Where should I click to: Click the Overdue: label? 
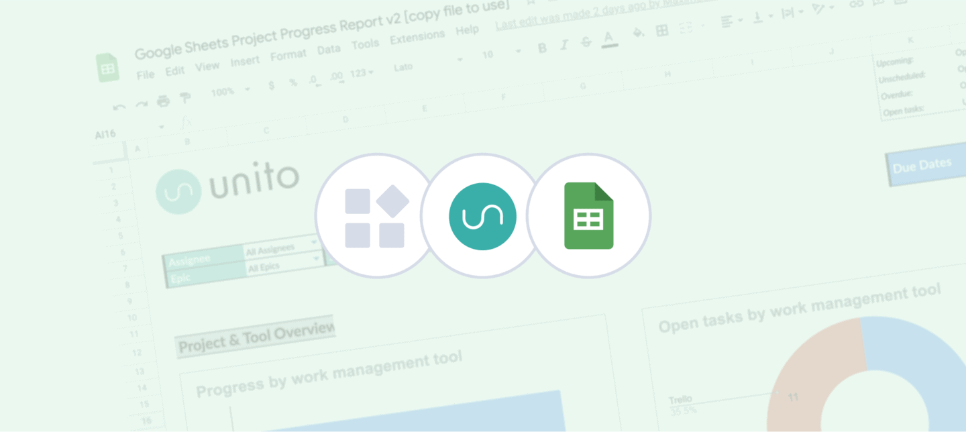click(x=896, y=95)
